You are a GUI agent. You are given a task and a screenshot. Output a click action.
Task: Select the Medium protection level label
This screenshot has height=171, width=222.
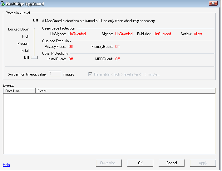coord(23,44)
